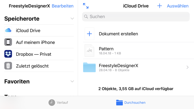This screenshot has width=194, height=109.
Task: Tap the Favoriten heading
Action: 17,82
